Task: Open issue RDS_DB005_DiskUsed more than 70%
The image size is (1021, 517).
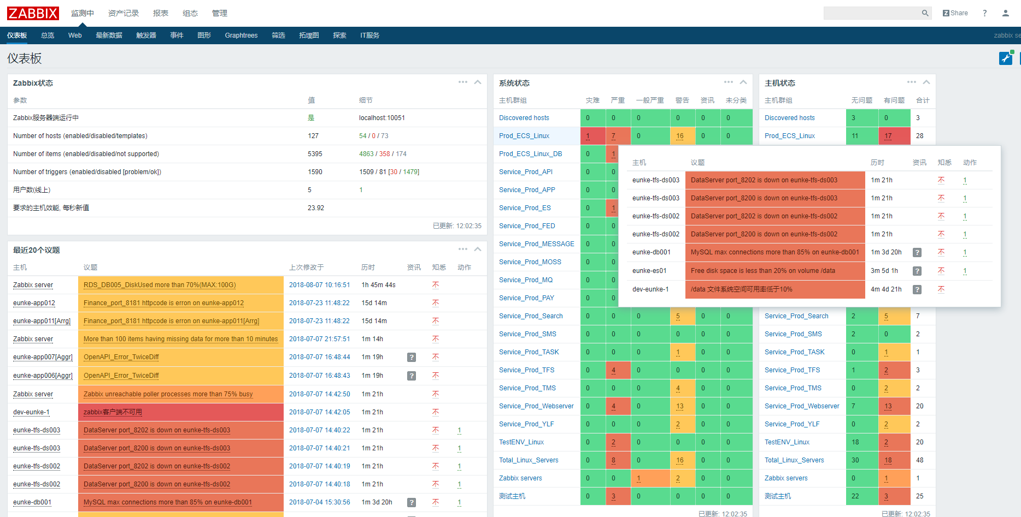Action: pos(160,285)
